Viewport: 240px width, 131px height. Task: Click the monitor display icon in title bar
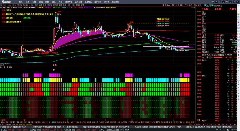[223, 2]
